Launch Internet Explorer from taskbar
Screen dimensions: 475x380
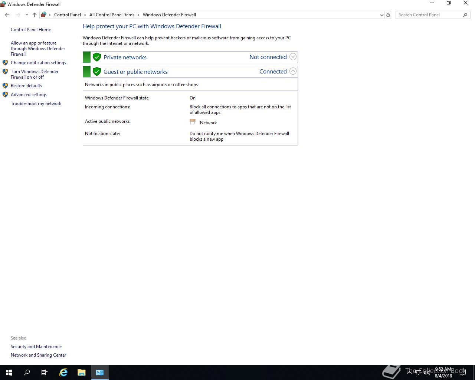coord(63,373)
